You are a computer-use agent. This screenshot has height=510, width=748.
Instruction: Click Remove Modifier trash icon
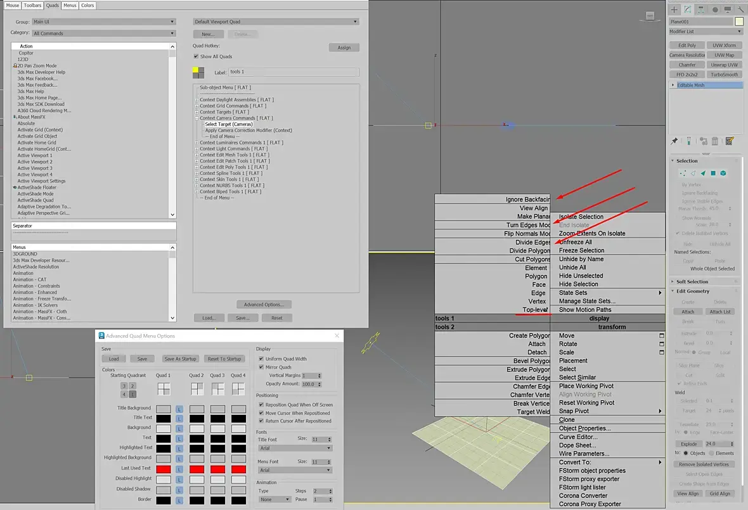(714, 141)
